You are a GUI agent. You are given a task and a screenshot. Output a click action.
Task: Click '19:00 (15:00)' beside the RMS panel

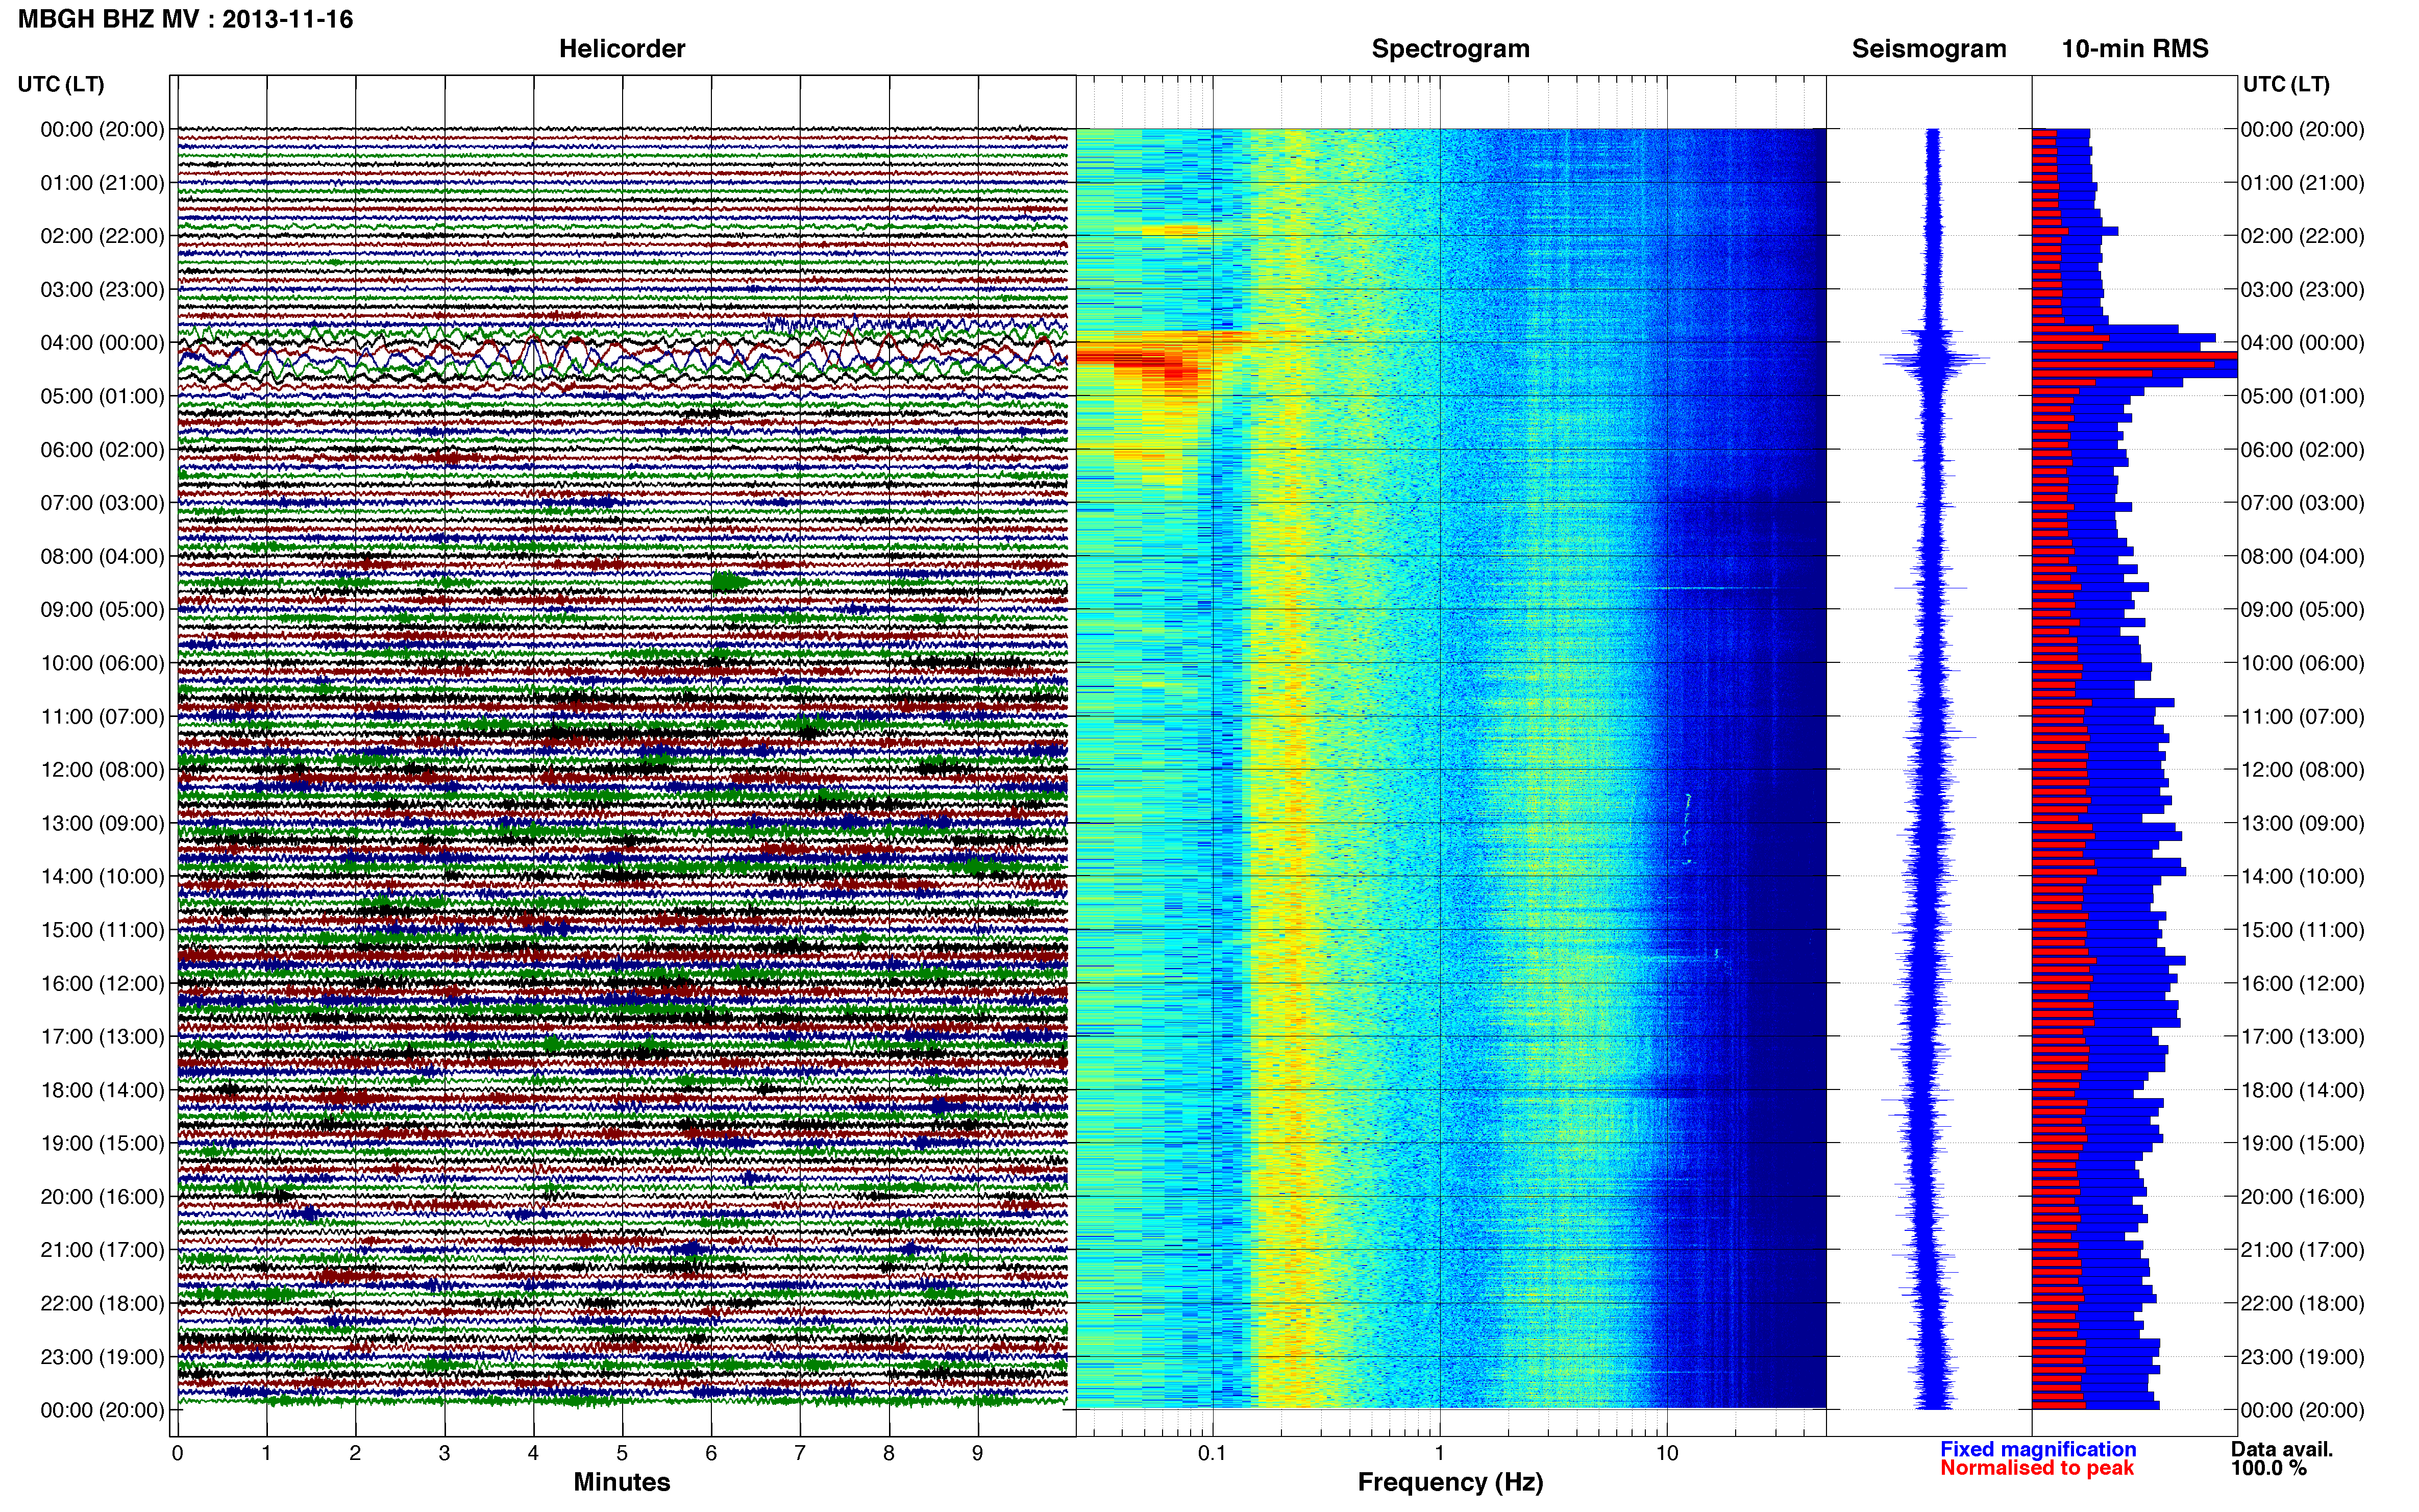(x=2302, y=1144)
